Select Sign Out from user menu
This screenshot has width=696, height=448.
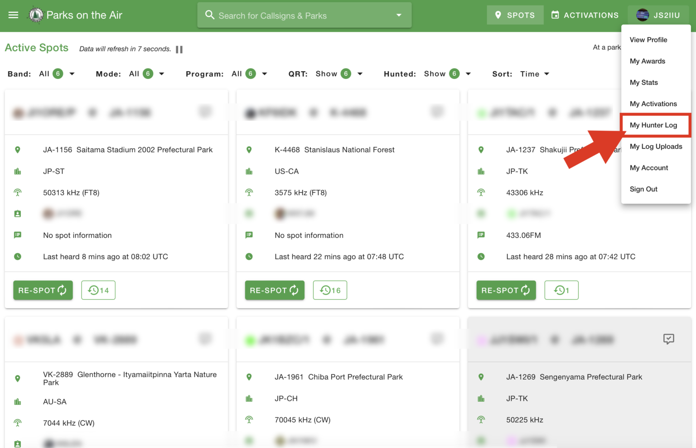tap(643, 189)
